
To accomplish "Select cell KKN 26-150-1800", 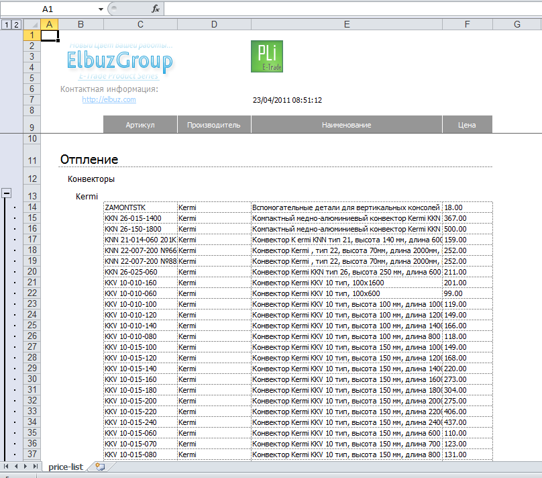I will coord(140,229).
